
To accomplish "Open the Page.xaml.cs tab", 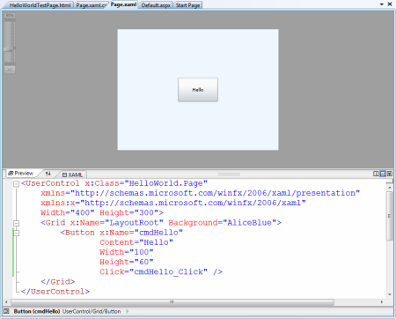I will pyautogui.click(x=91, y=5).
